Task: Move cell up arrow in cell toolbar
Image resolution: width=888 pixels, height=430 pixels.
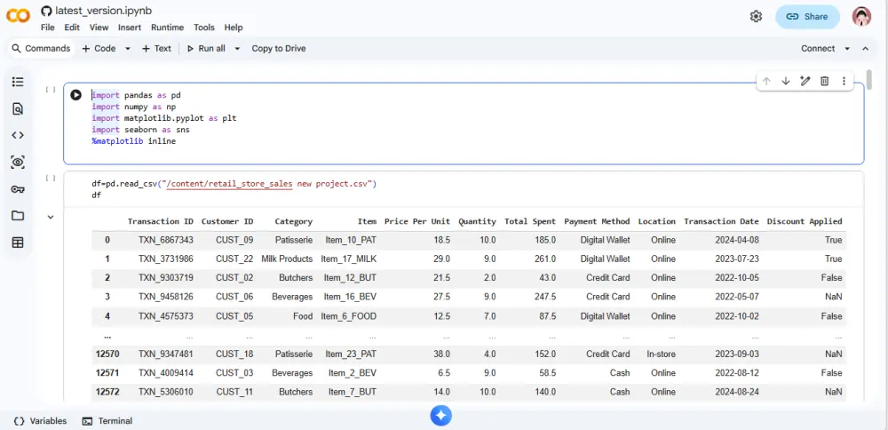Action: (766, 81)
